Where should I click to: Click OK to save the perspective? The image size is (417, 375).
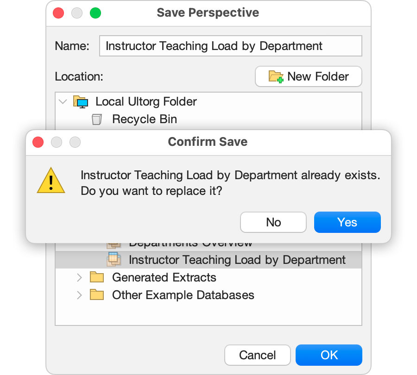[329, 355]
